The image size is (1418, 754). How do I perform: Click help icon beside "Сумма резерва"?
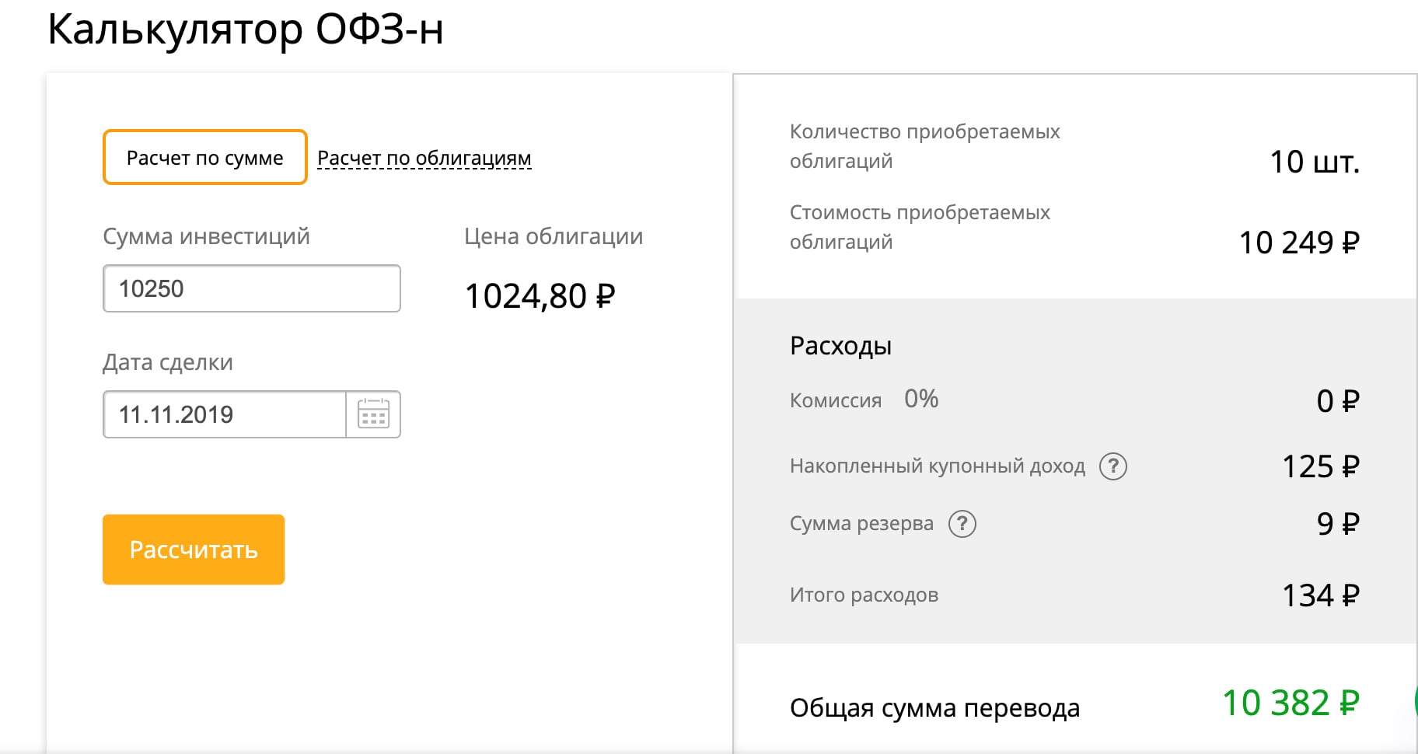pyautogui.click(x=963, y=524)
